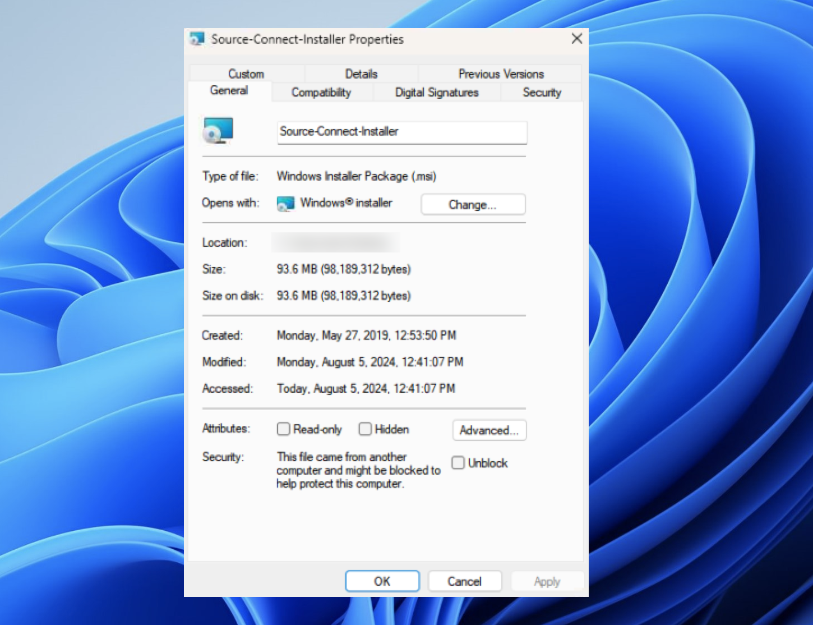Tick the Hidden attribute checkbox

pos(365,429)
